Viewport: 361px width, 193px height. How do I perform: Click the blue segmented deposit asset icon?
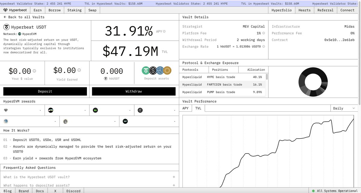[x=160, y=70]
